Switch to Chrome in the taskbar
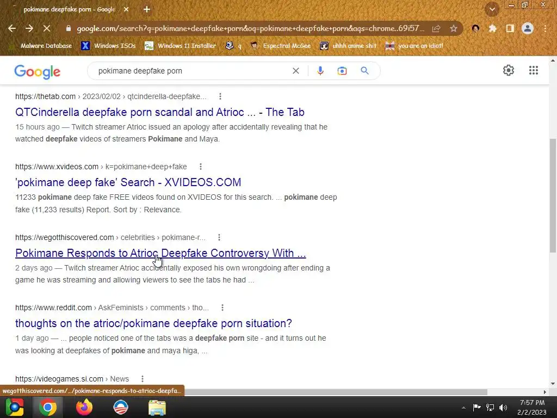 48,407
